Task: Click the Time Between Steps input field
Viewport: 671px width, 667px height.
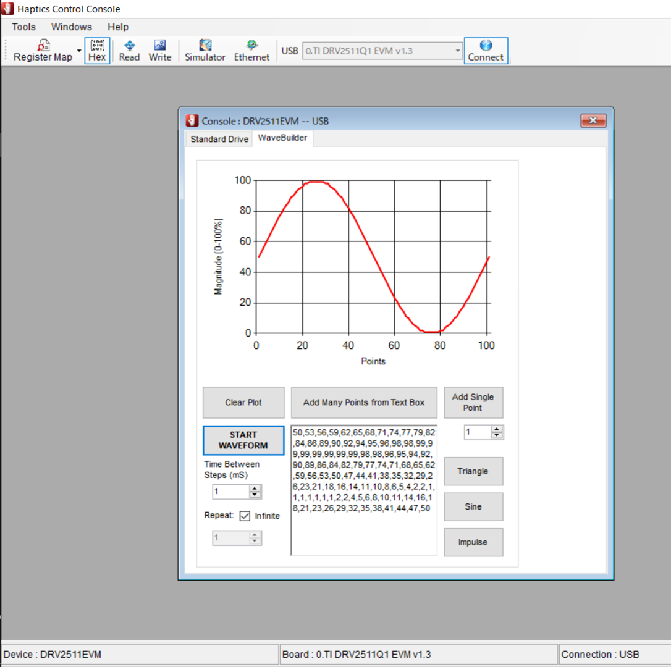Action: pos(231,492)
